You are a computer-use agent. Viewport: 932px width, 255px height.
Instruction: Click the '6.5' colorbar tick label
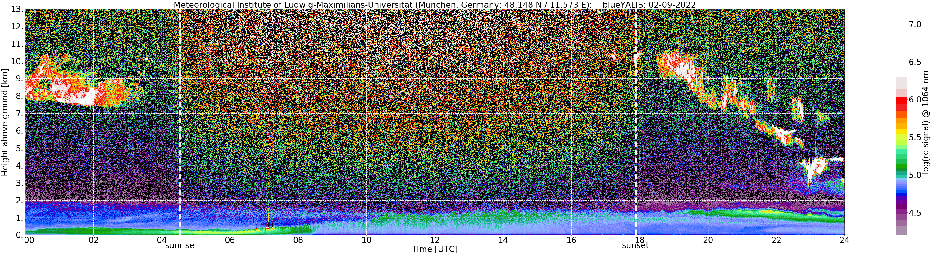915,62
